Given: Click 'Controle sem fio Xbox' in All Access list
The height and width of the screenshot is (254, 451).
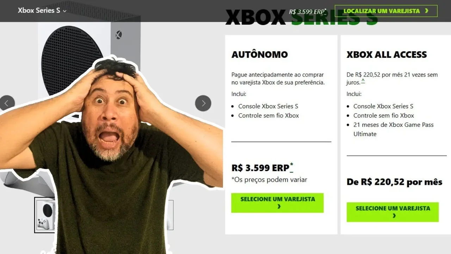Looking at the screenshot, I should [x=384, y=115].
